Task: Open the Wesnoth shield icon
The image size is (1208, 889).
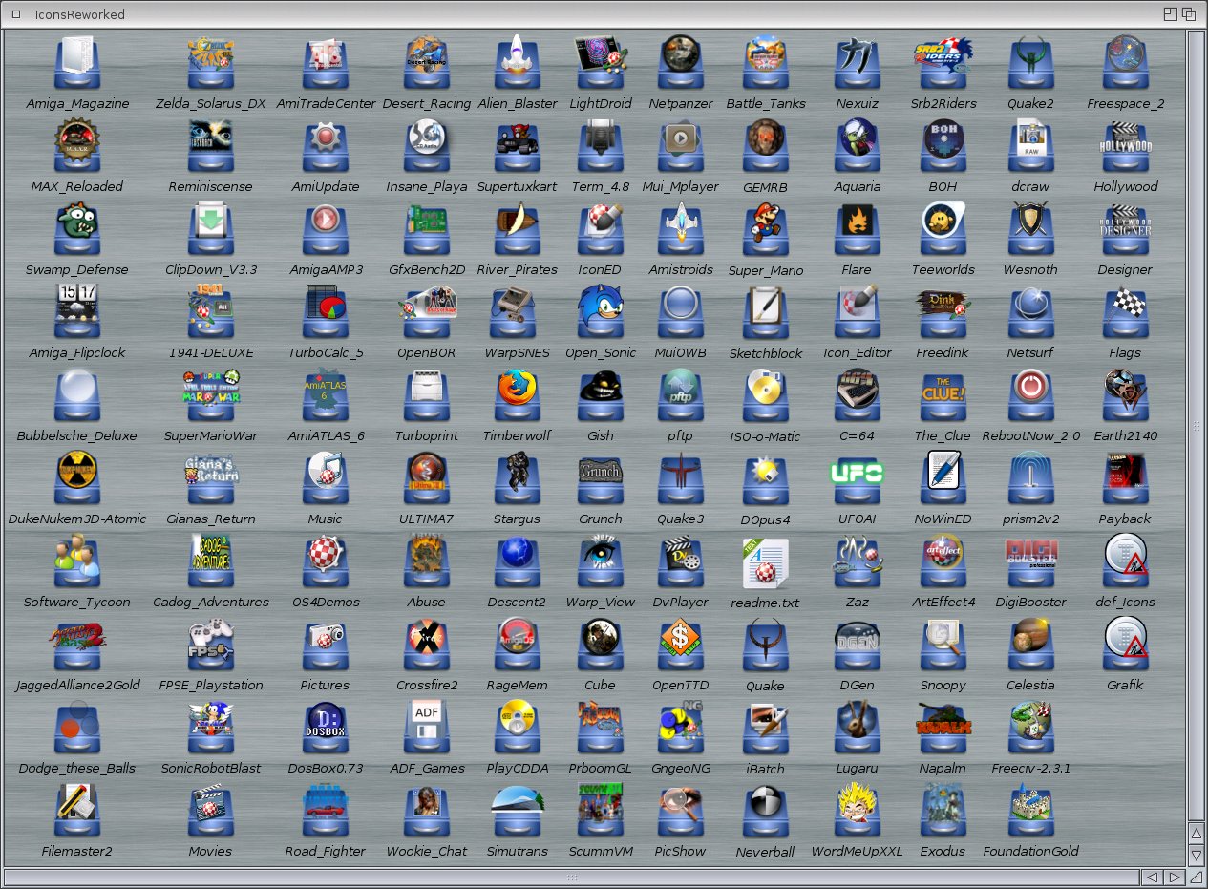Action: [x=1030, y=230]
